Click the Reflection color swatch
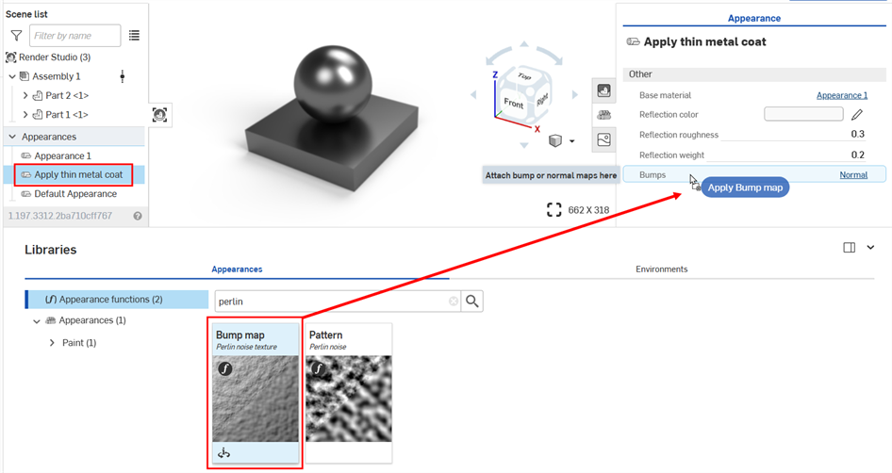 (802, 115)
